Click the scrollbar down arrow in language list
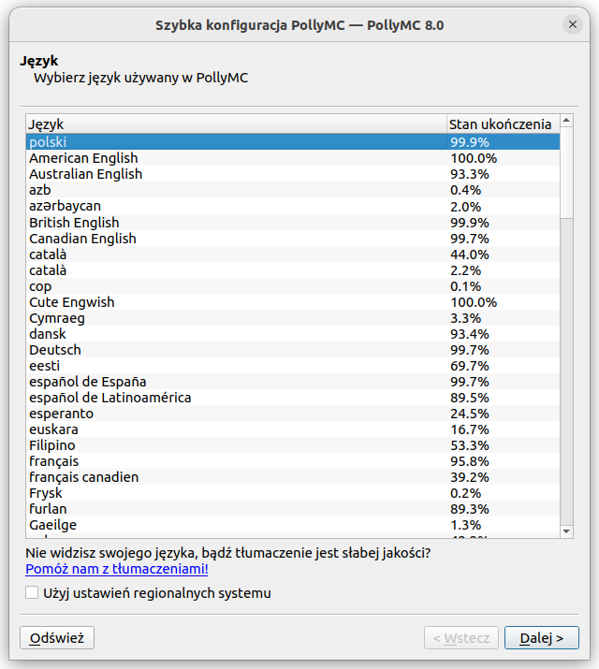Screen dimensions: 599x669 (566, 531)
